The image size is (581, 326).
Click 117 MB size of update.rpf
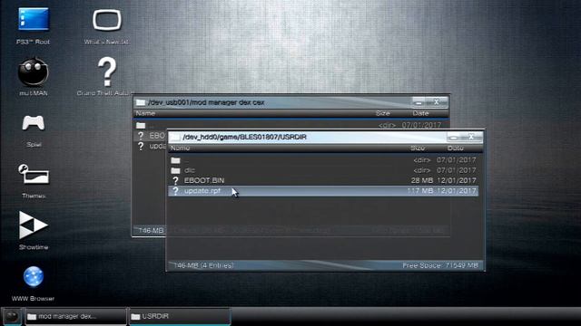419,191
